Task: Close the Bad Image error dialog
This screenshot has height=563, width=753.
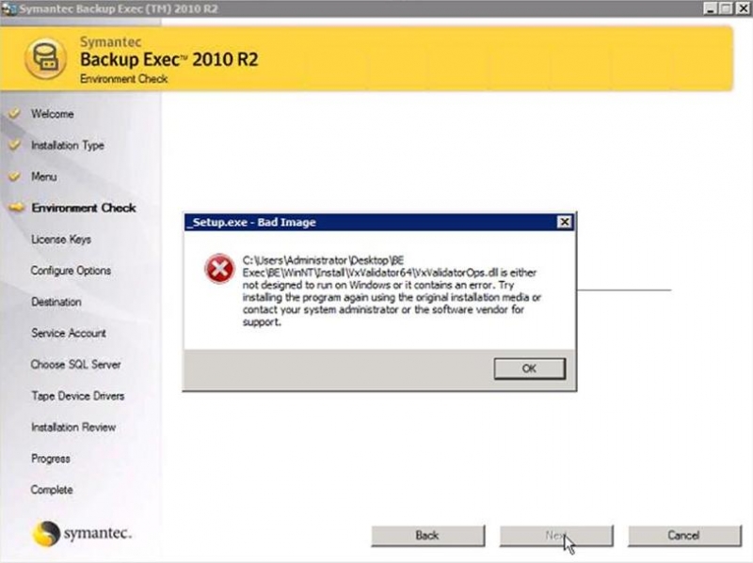Action: (x=563, y=223)
